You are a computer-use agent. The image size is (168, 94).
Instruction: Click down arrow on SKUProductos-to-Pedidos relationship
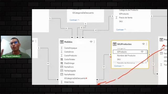tap(104, 67)
